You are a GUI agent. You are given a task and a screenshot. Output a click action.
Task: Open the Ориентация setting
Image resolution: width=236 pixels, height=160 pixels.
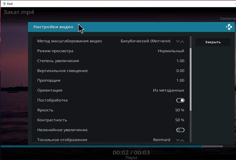tap(110, 90)
